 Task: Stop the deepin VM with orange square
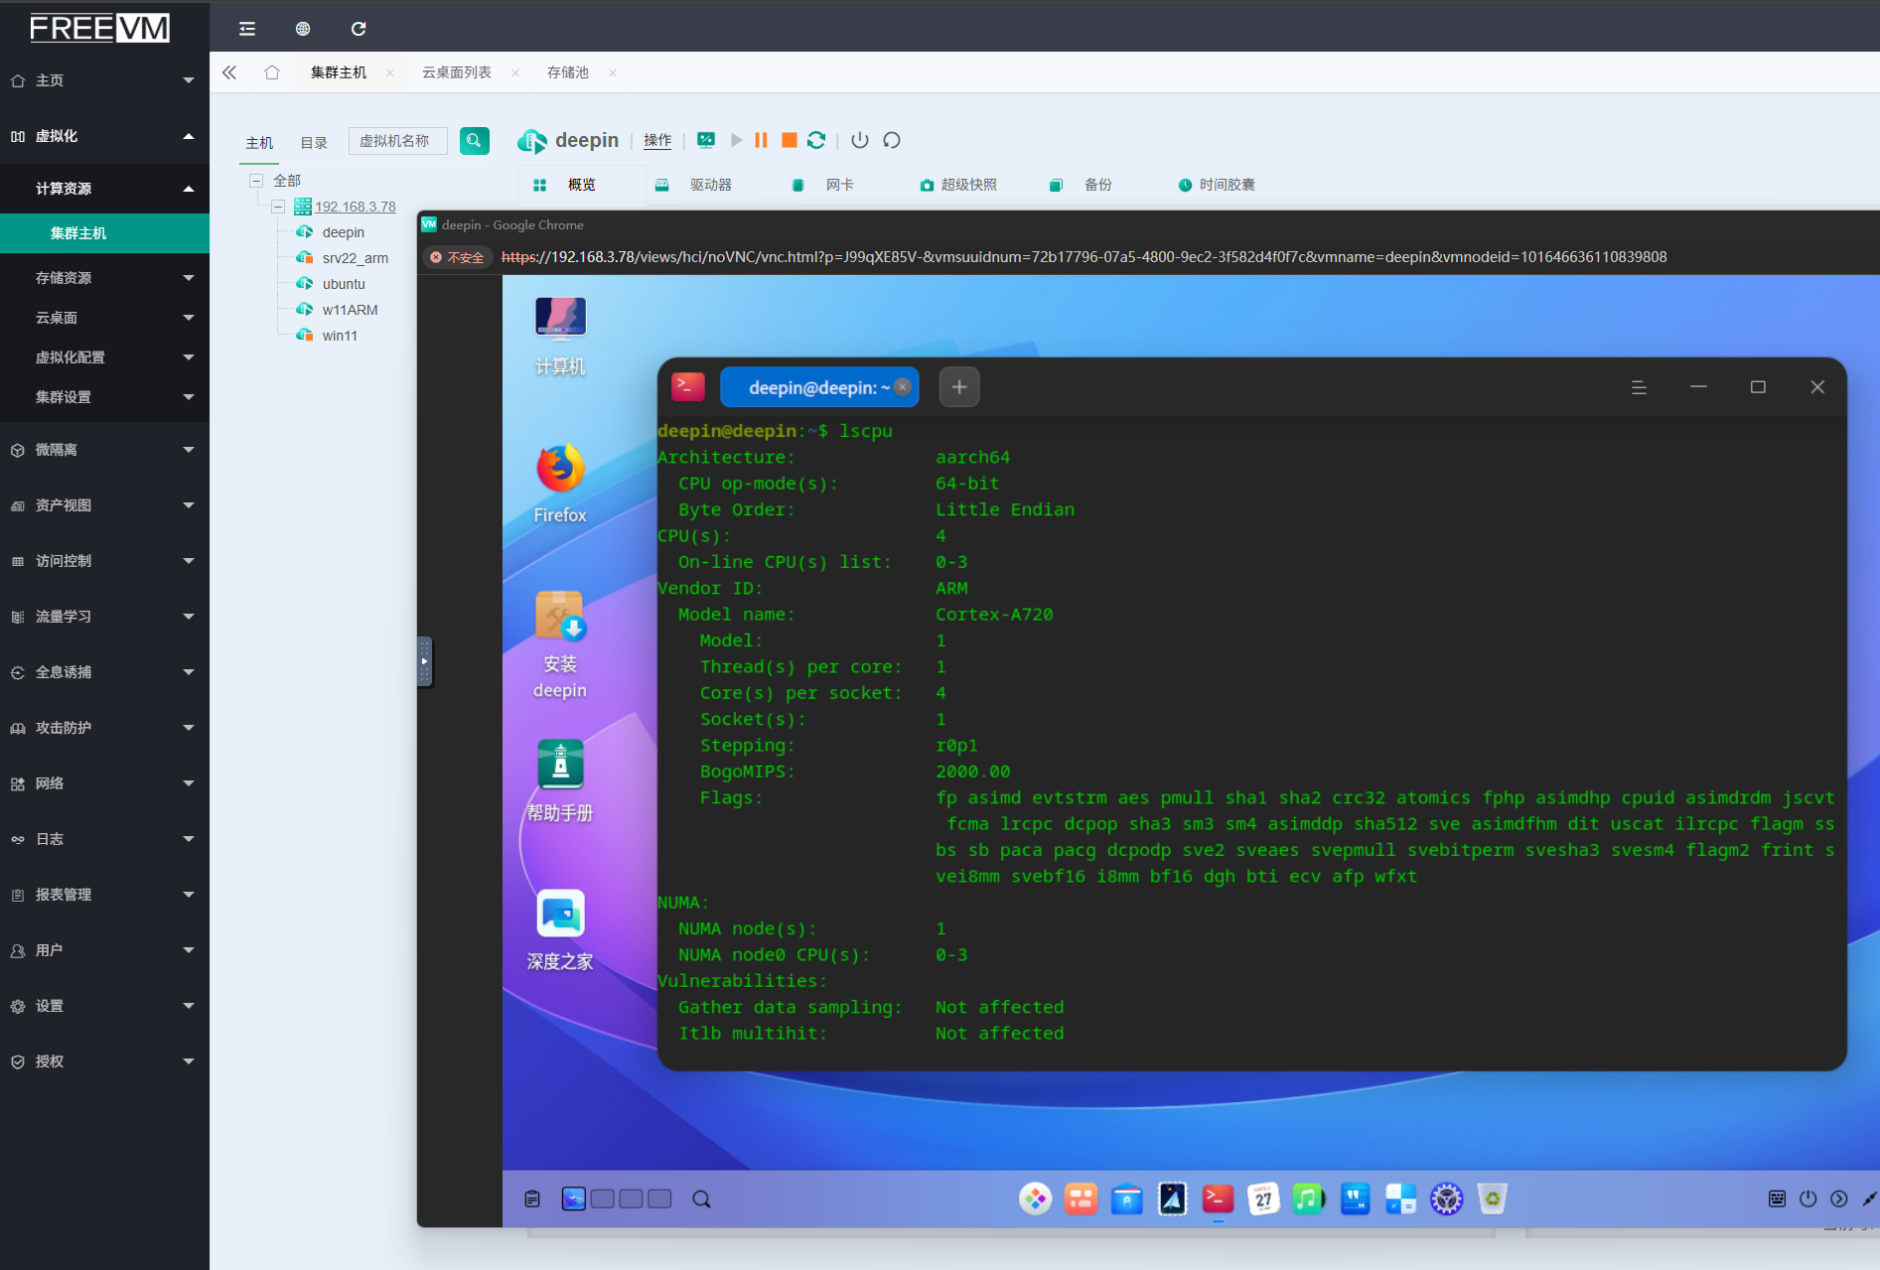pyautogui.click(x=789, y=140)
